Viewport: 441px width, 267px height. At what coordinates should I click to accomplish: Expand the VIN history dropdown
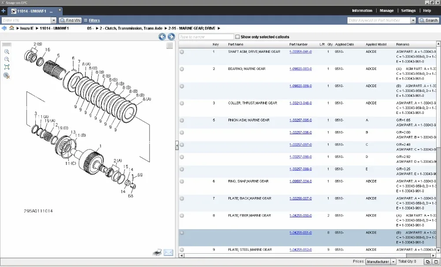point(54,20)
